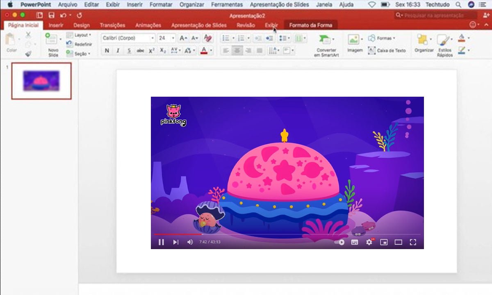492x295 pixels.
Task: Toggle align text left
Action: (225, 51)
